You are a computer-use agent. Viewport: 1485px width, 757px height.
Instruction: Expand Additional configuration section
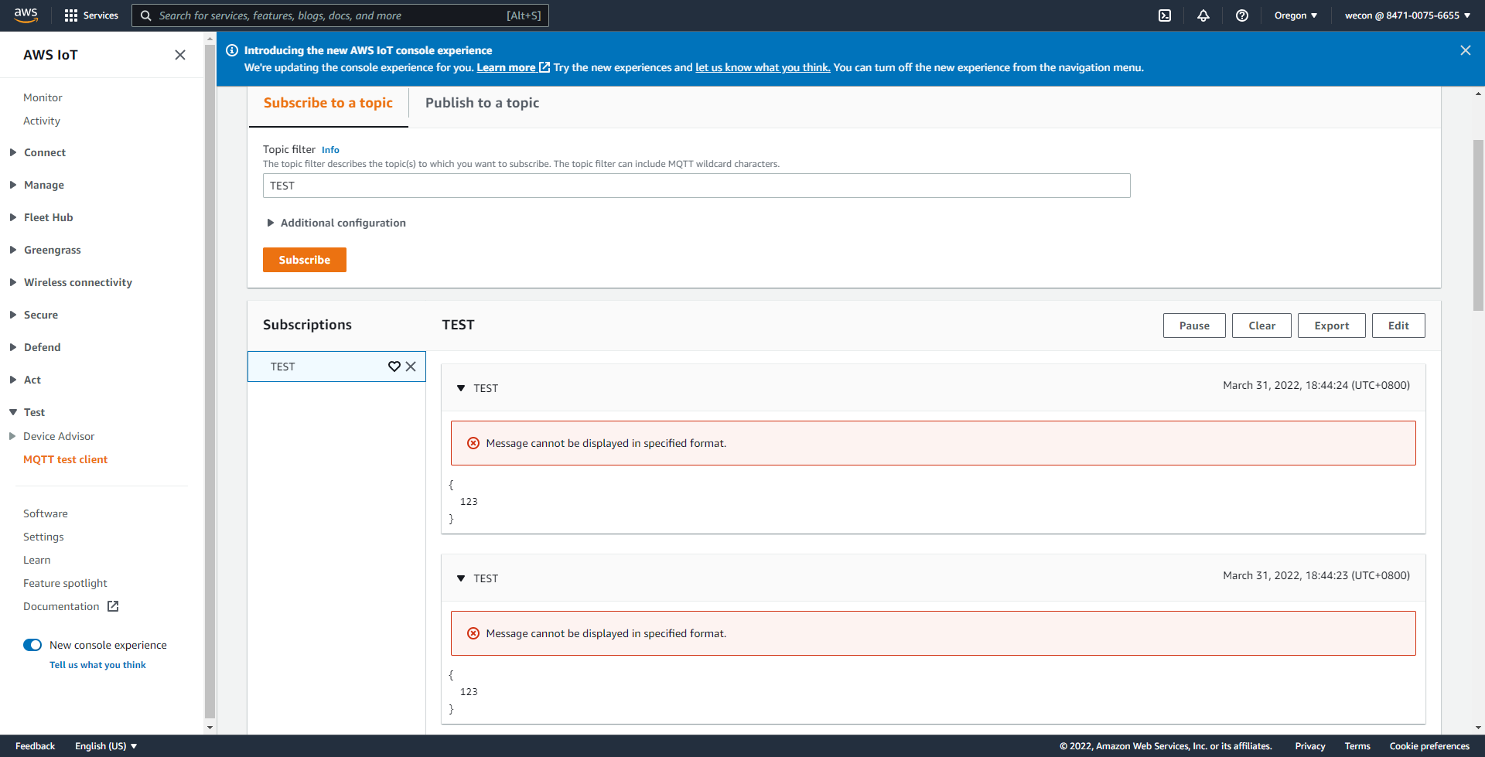tap(336, 223)
